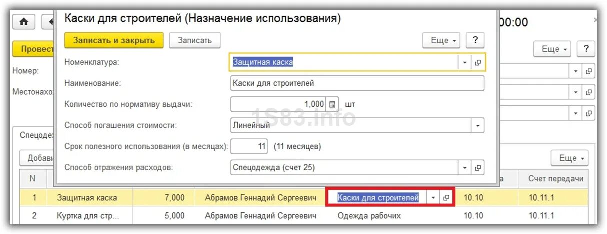Click Абрамов Геннадий Сергеевич in row 2
This screenshot has width=607, height=234.
coord(261,216)
